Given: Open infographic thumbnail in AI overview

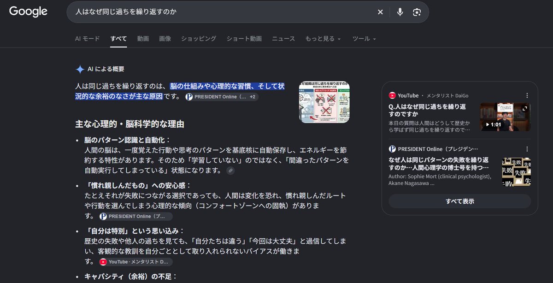Looking at the screenshot, I should point(324,102).
